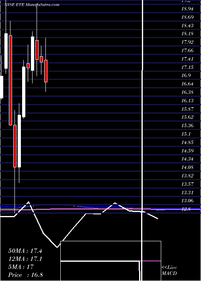Image resolution: width=201 pixels, height=281 pixels.
Task: Click the 16.9 price axis label
Action: tap(186, 75)
